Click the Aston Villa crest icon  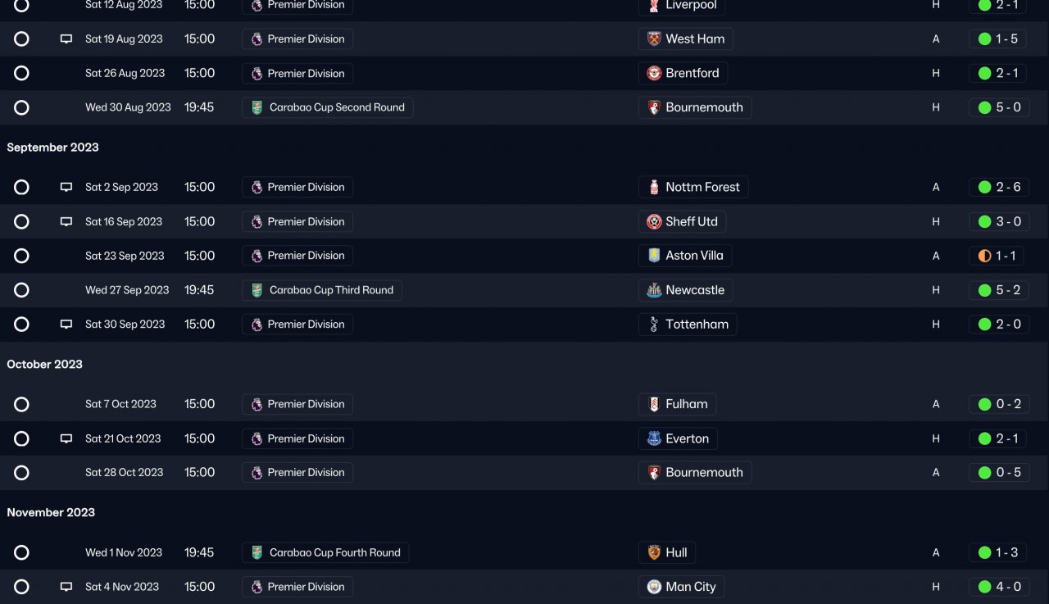tap(654, 256)
